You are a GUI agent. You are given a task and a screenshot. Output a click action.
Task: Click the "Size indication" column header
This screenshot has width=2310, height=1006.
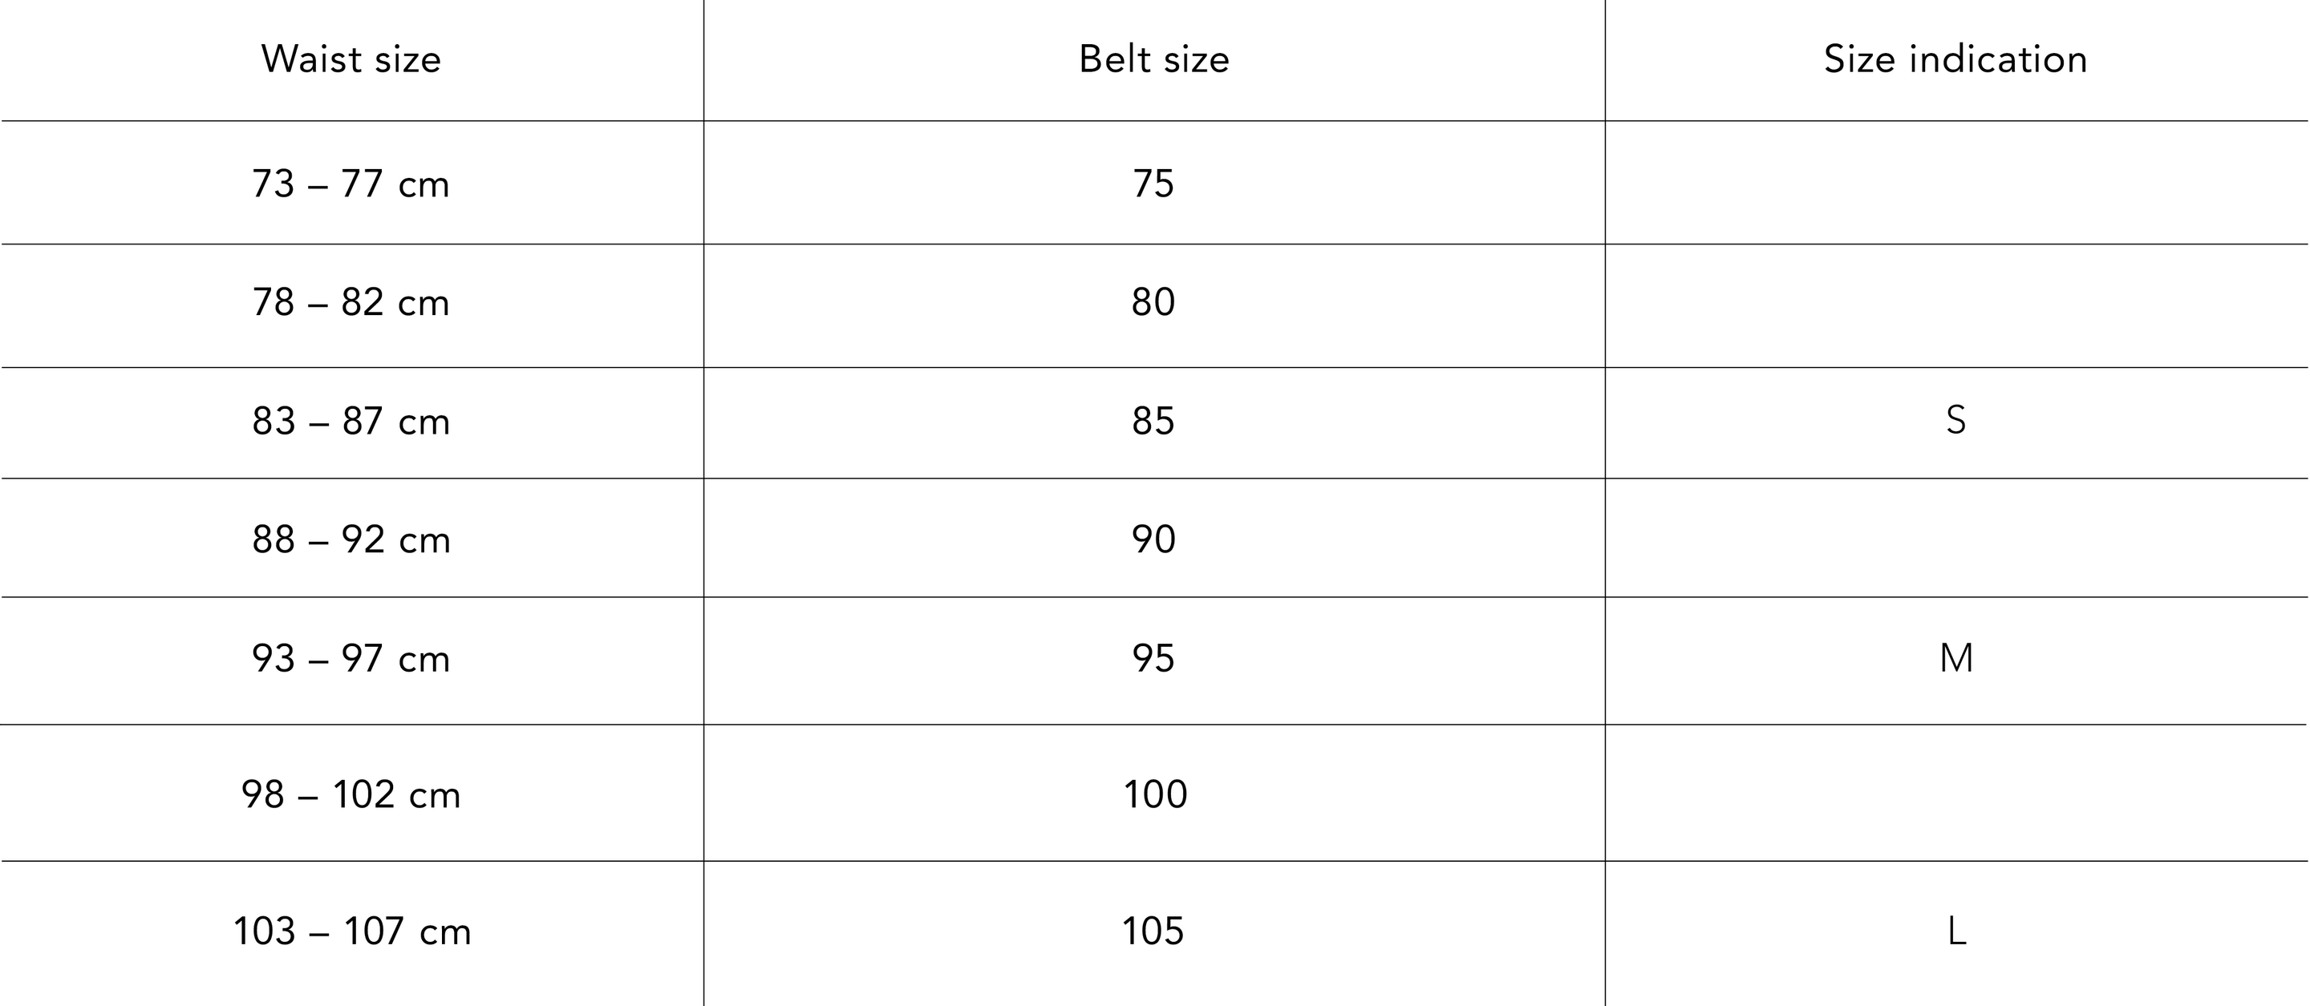(x=1955, y=59)
